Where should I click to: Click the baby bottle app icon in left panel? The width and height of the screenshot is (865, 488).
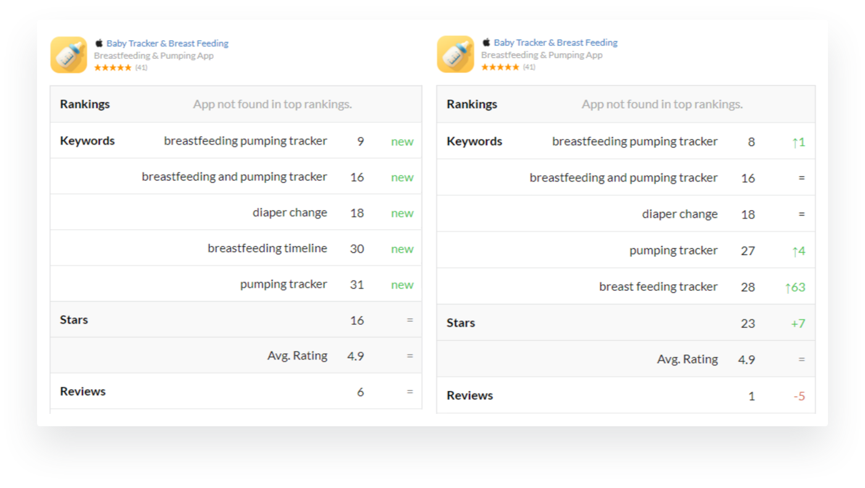(x=69, y=55)
